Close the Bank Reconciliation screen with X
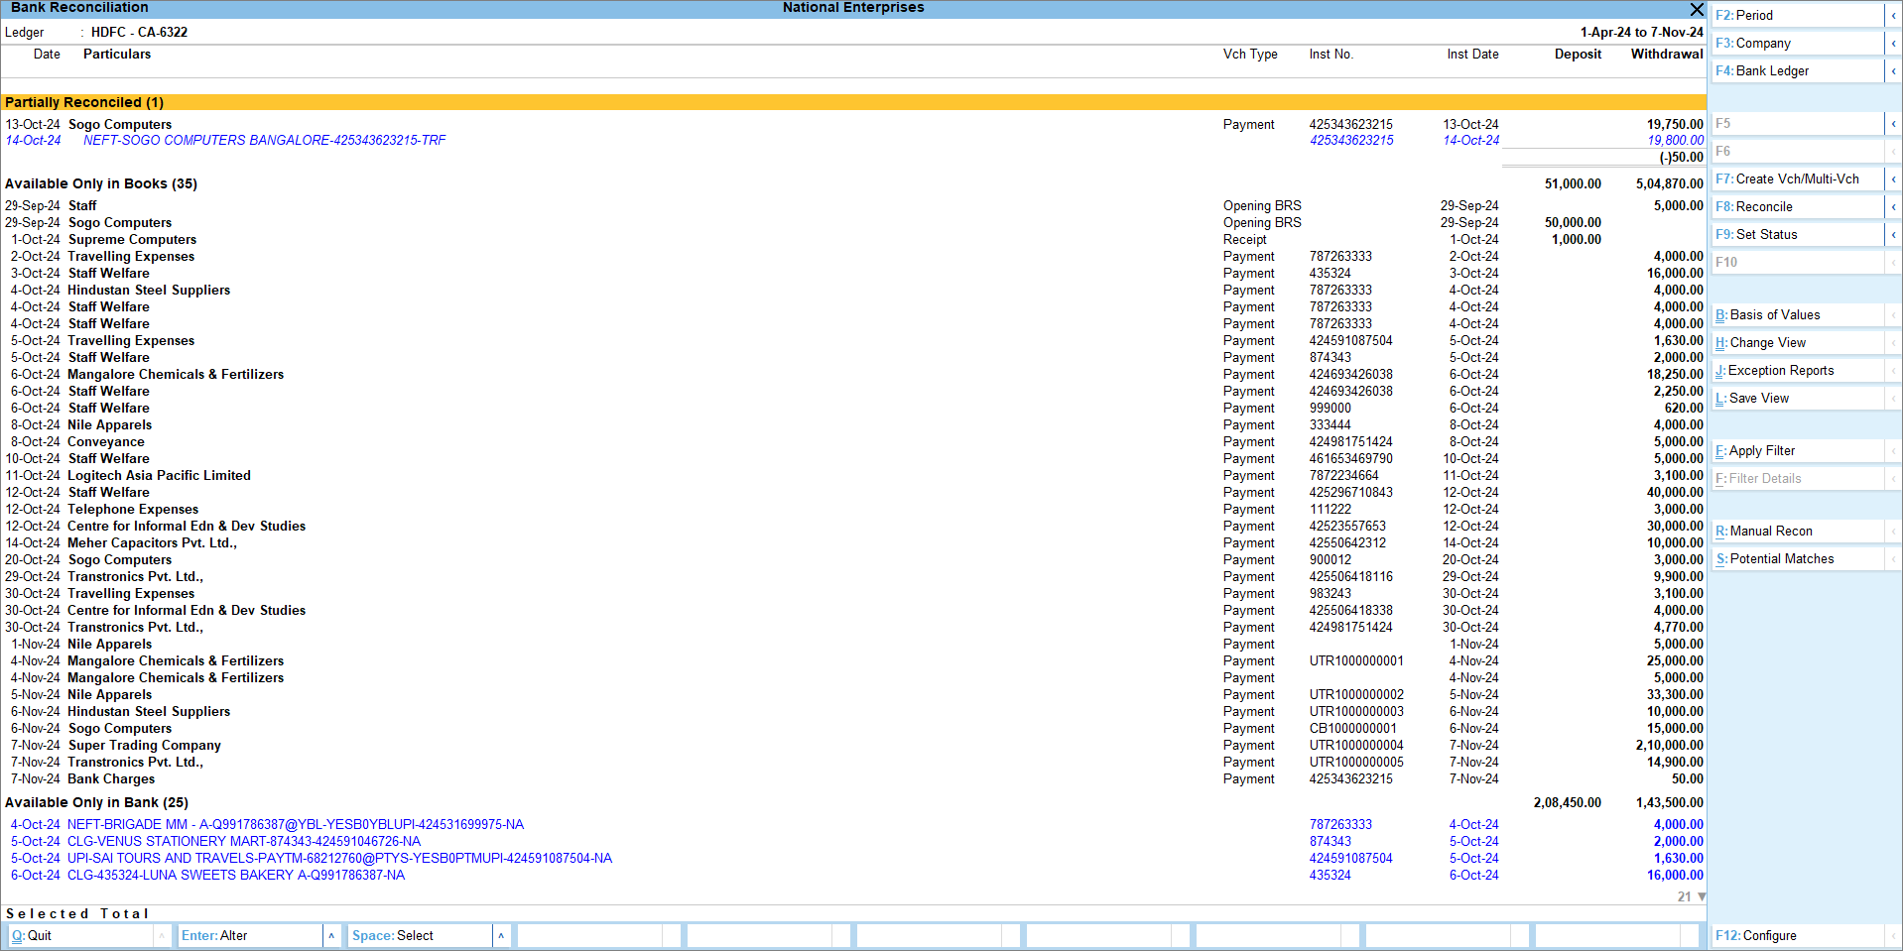This screenshot has width=1903, height=951. coord(1697,9)
